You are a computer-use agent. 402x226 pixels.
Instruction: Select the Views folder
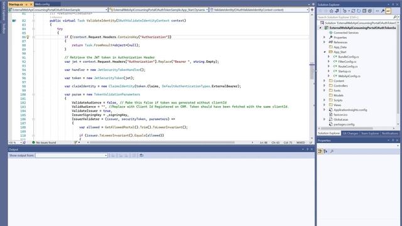337,105
